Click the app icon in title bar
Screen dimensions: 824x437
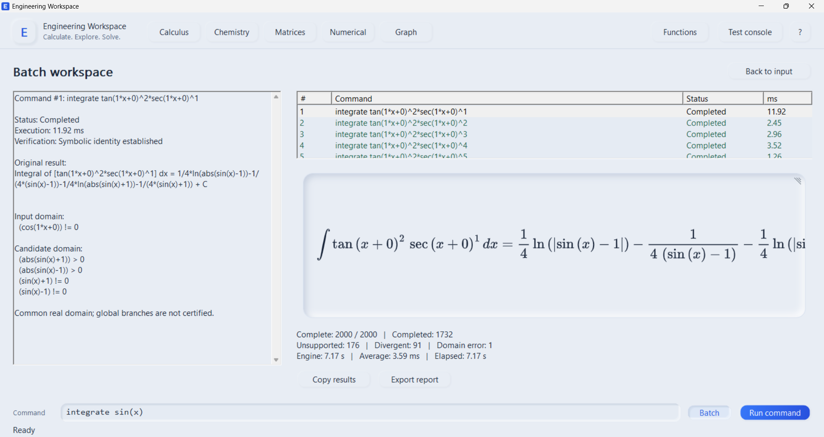(x=6, y=6)
